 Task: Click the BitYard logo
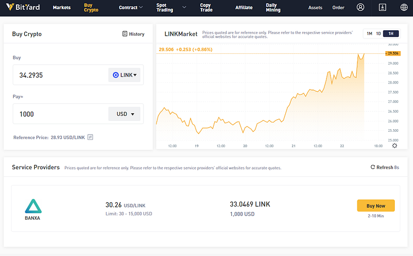click(x=23, y=7)
